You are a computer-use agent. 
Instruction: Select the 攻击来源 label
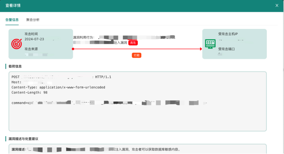pyautogui.click(x=31, y=49)
